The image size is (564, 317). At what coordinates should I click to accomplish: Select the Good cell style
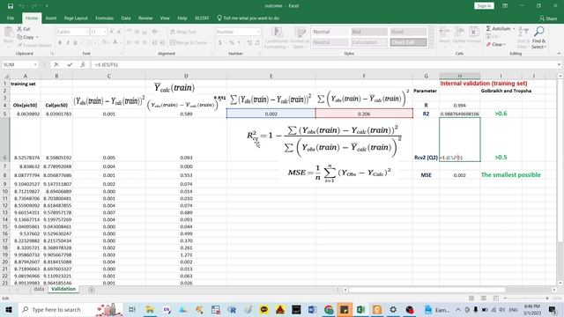408,32
